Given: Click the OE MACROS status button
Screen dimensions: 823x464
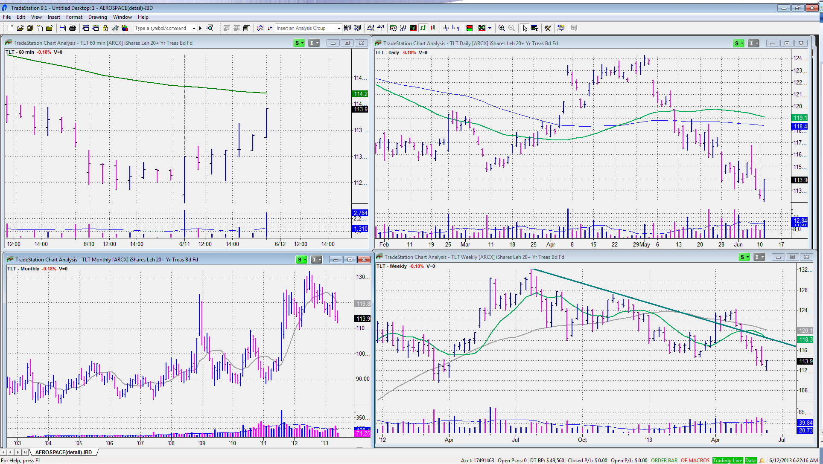Looking at the screenshot, I should [x=695, y=461].
